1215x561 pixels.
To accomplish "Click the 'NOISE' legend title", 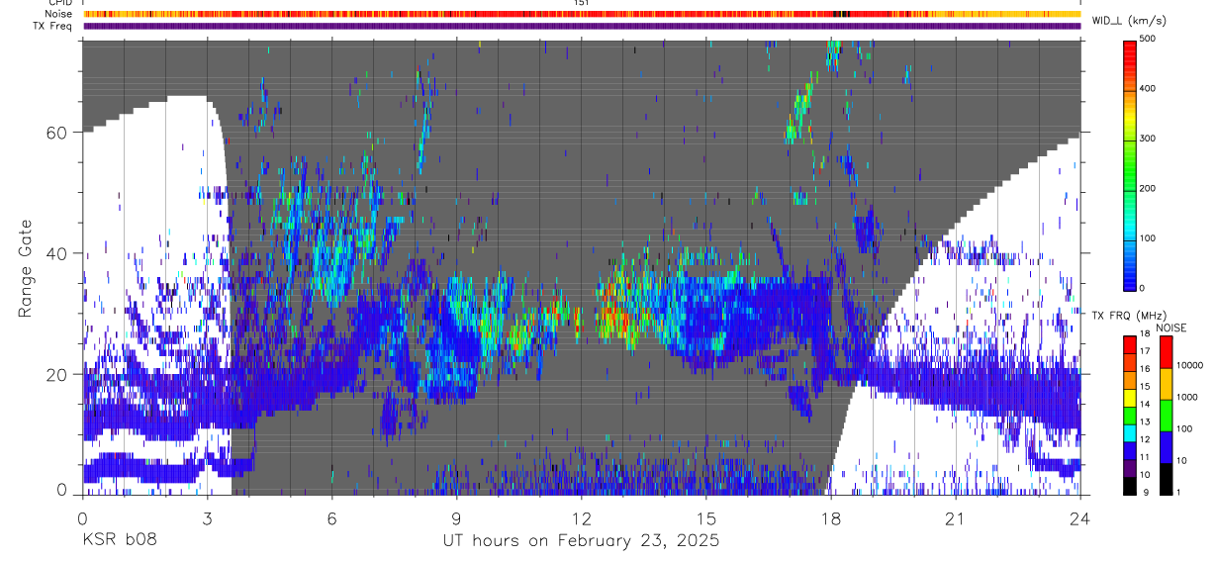I will 1171,328.
